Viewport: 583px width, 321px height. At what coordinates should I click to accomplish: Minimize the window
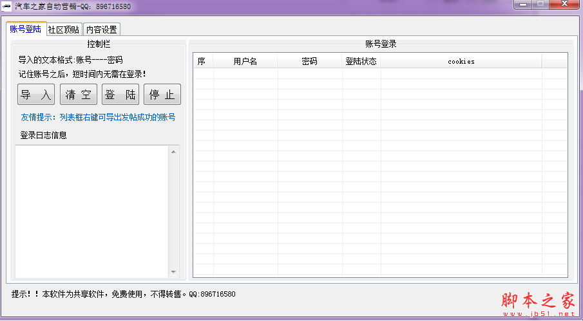(522, 4)
